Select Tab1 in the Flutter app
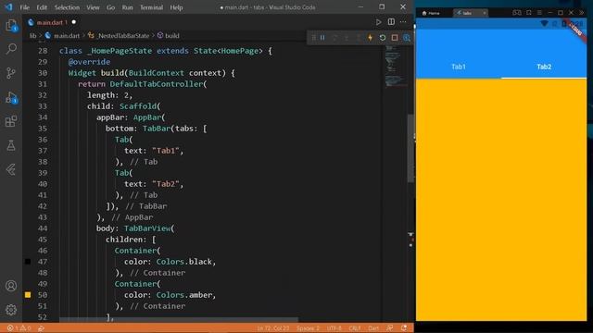The width and height of the screenshot is (593, 333). pos(459,67)
